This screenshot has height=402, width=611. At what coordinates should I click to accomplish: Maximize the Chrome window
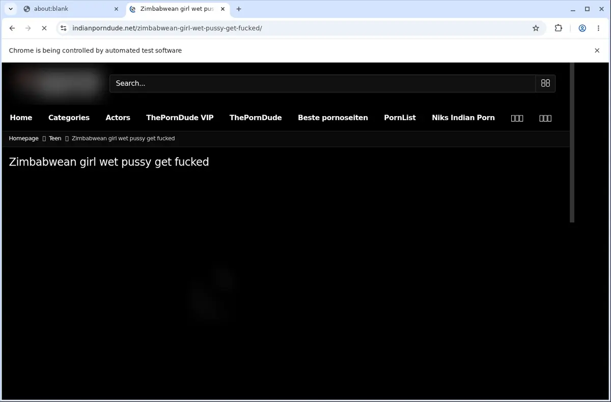(x=587, y=9)
